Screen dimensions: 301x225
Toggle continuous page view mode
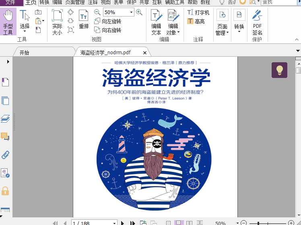click(x=179, y=223)
